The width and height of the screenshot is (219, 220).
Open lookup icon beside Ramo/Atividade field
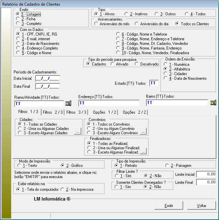point(69,103)
